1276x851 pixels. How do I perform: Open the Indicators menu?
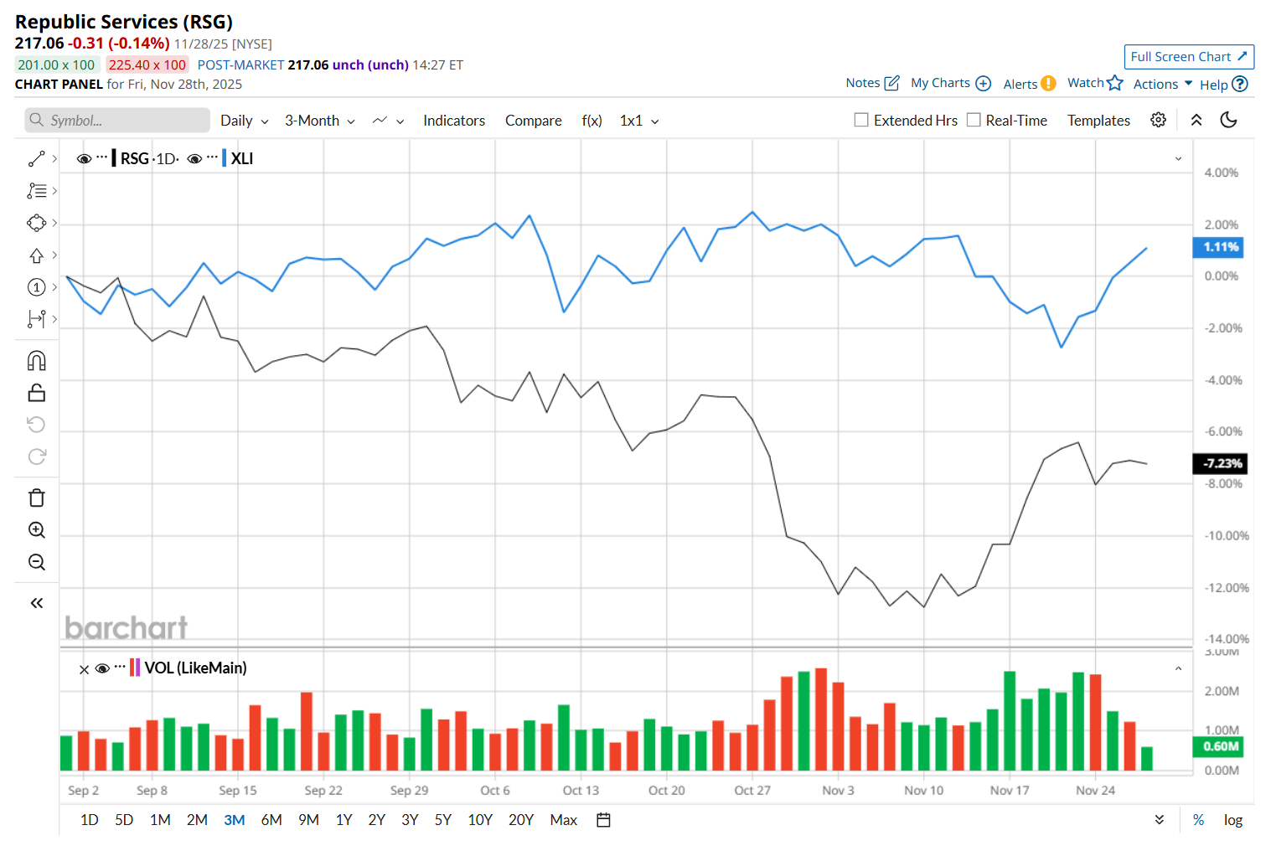(453, 121)
